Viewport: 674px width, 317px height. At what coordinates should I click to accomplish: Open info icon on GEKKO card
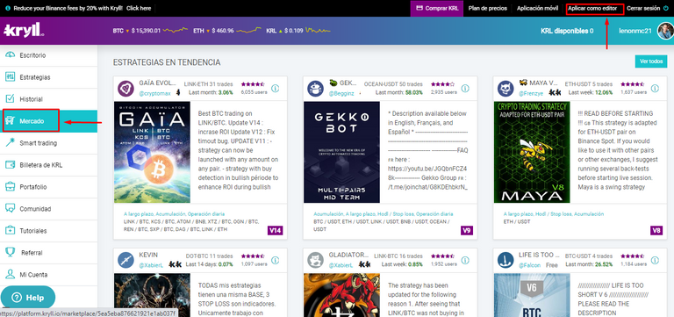click(465, 88)
